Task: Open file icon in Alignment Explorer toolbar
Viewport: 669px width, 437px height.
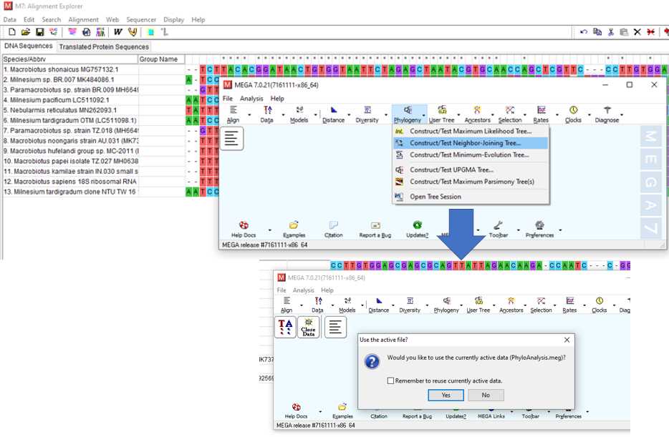Action: 26,32
